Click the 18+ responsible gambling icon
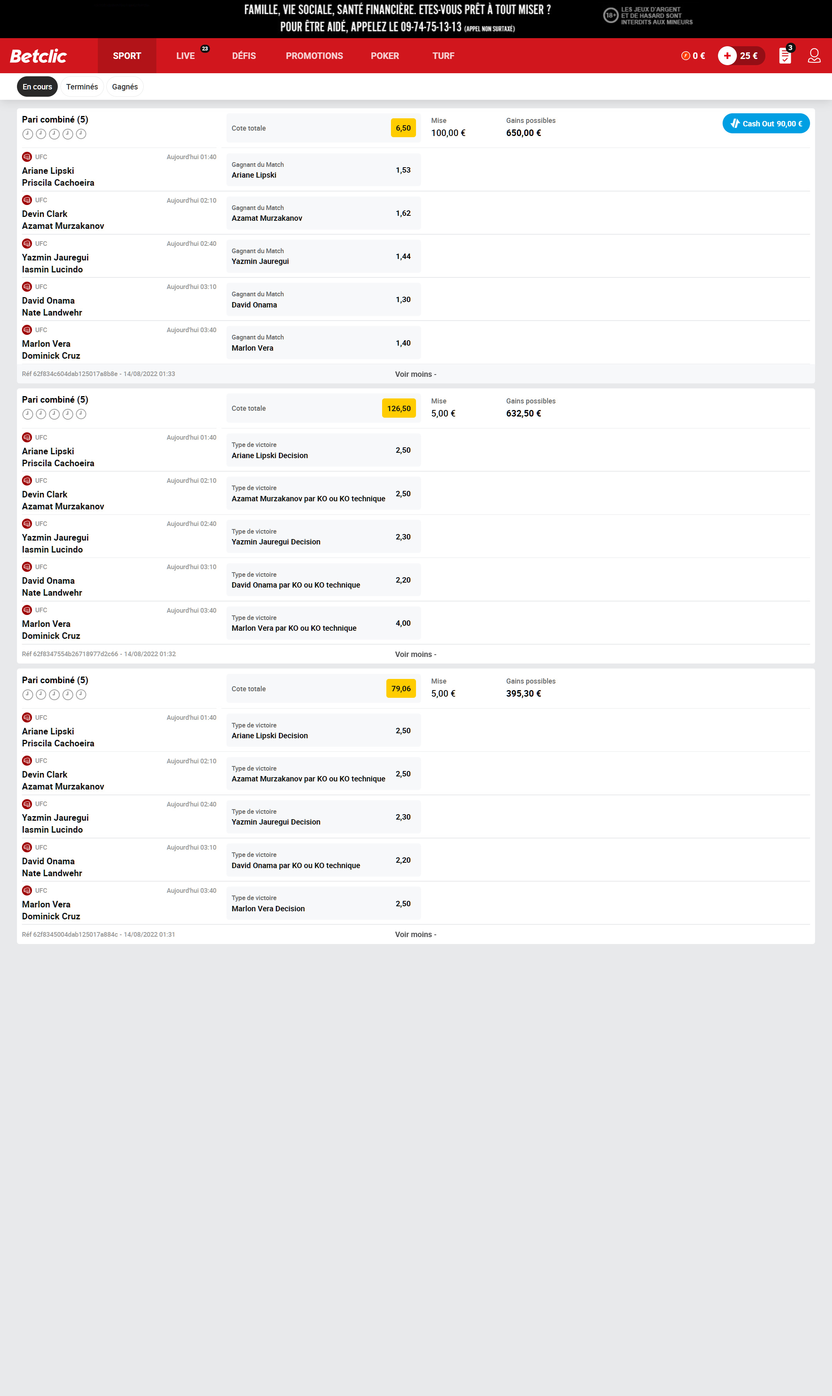This screenshot has width=832, height=1396. [611, 16]
